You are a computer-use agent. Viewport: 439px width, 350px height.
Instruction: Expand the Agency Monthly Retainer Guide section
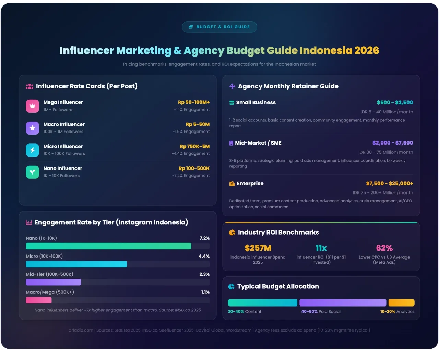coord(288,86)
